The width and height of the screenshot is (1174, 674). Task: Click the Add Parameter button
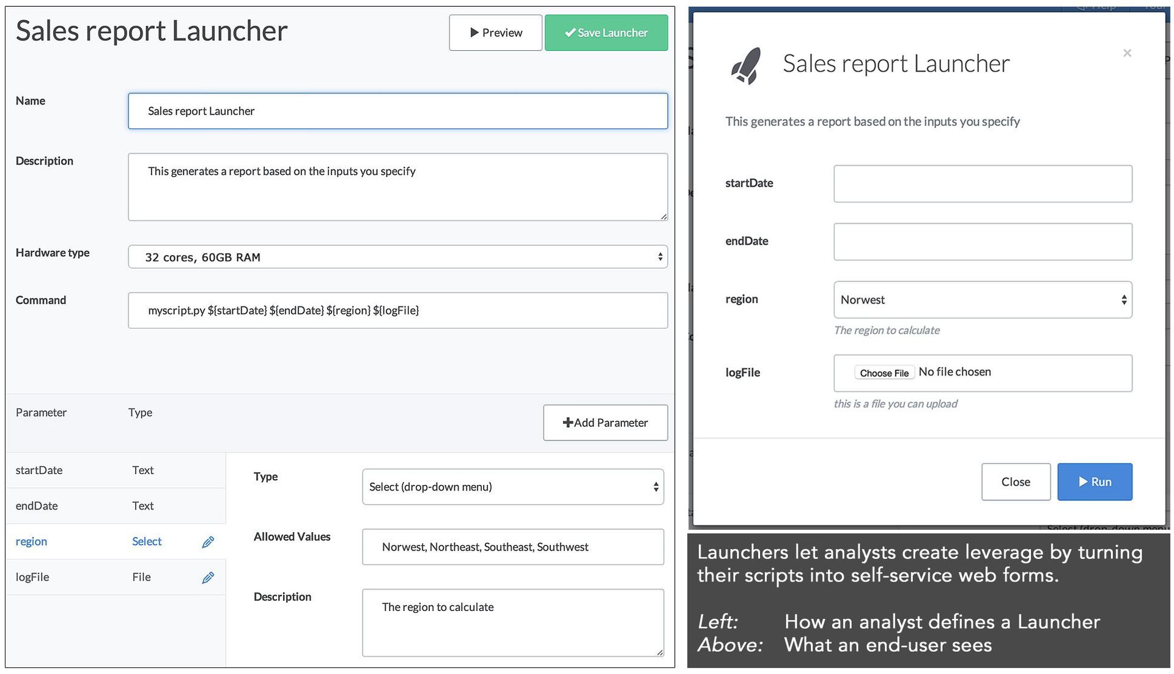coord(605,423)
